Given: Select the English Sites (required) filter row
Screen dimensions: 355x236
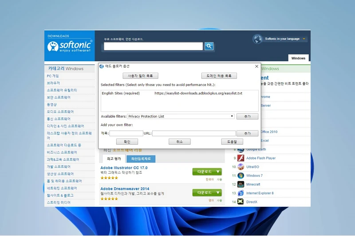Looking at the screenshot, I should point(179,93).
